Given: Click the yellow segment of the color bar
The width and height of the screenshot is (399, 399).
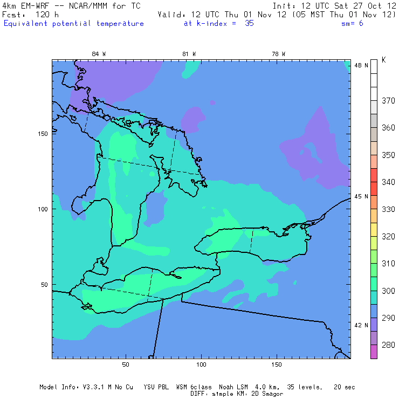Looking at the screenshot, I should 374,230.
